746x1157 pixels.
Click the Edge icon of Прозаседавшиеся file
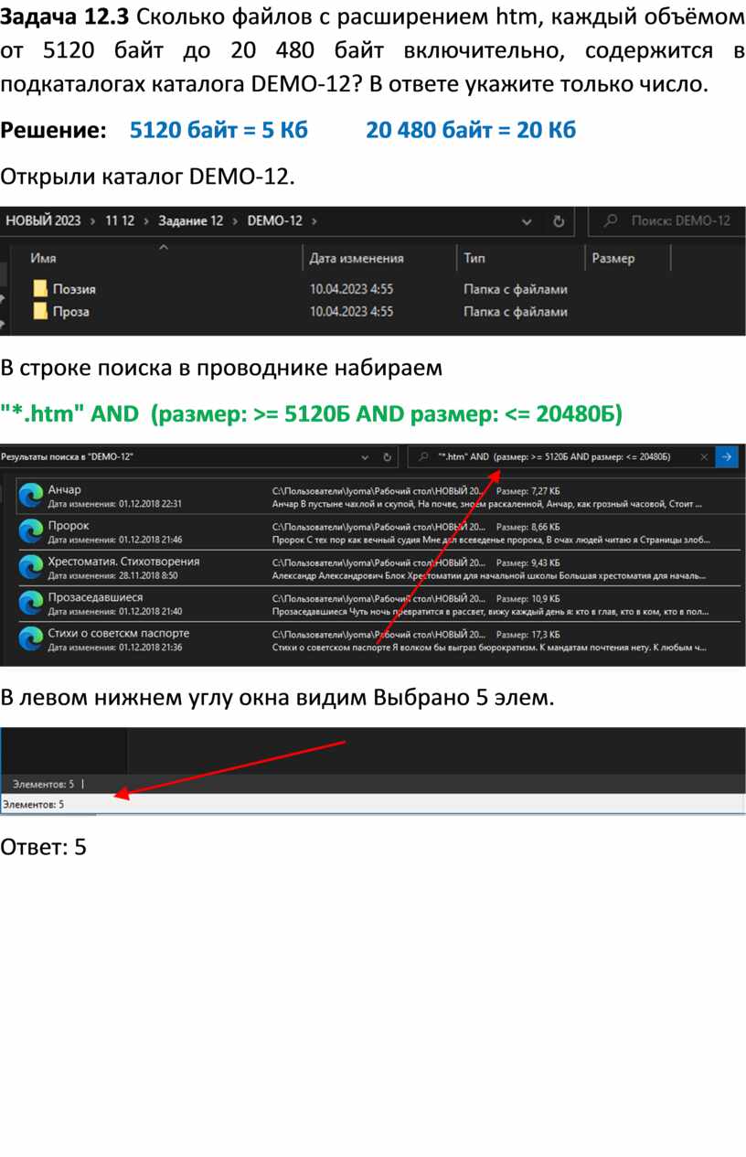pyautogui.click(x=31, y=603)
